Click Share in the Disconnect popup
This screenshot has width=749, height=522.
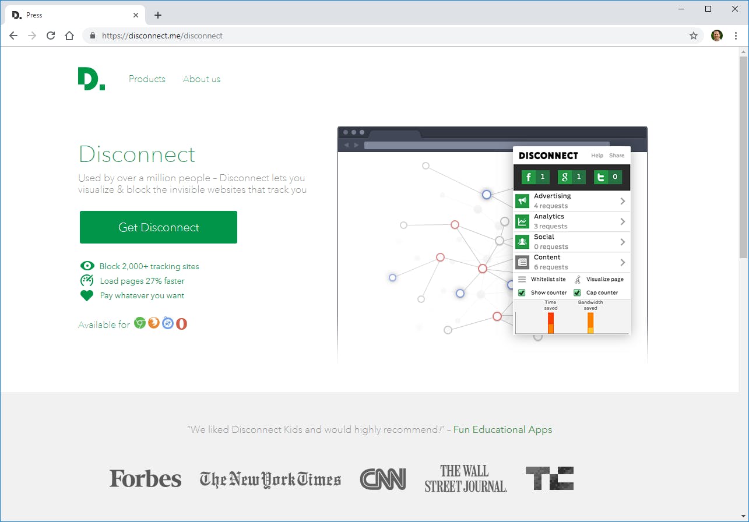tap(617, 156)
